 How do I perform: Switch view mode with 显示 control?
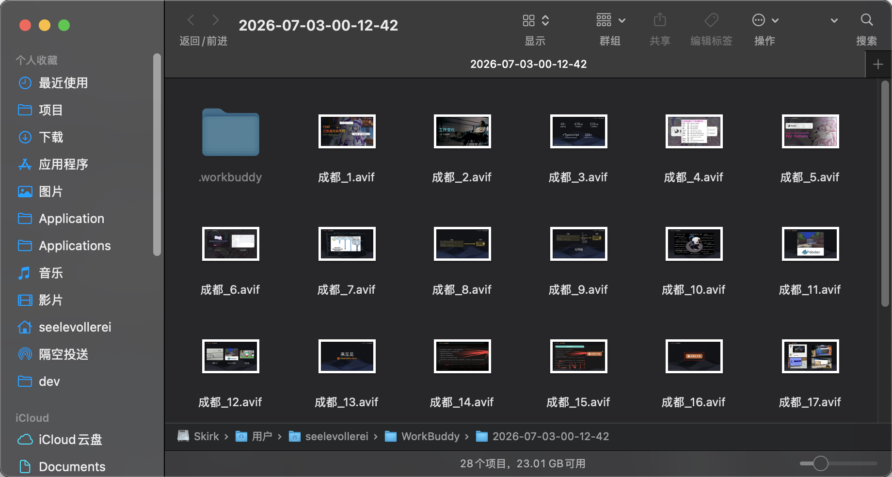(535, 20)
